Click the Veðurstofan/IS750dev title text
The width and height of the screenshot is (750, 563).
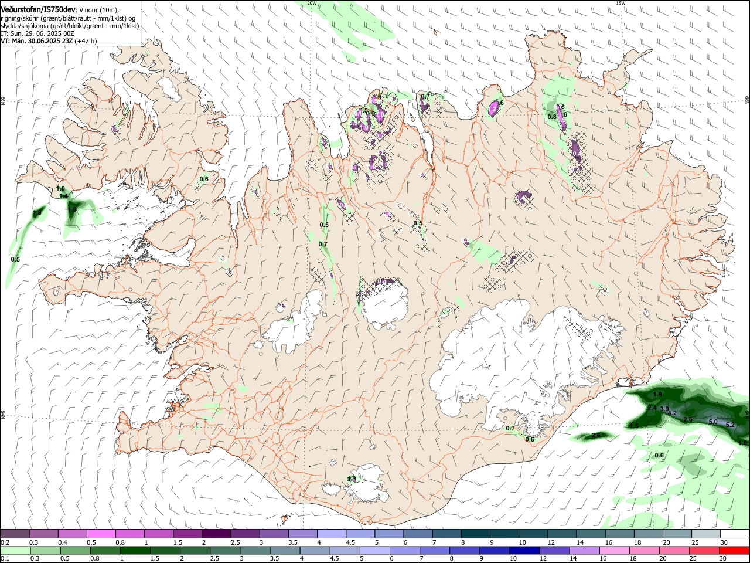coord(37,10)
